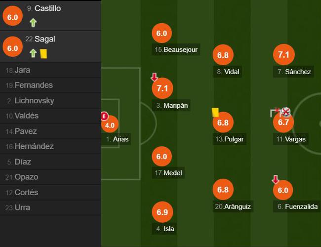Select Sánchez's 7.1 rating circle
This screenshot has width=321, height=247.
pyautogui.click(x=284, y=55)
